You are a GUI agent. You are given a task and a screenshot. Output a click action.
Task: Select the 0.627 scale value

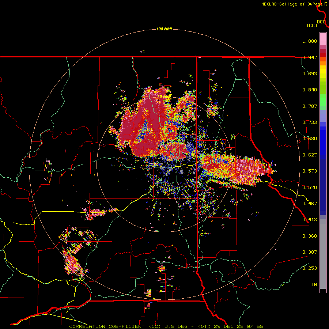pos(310,155)
